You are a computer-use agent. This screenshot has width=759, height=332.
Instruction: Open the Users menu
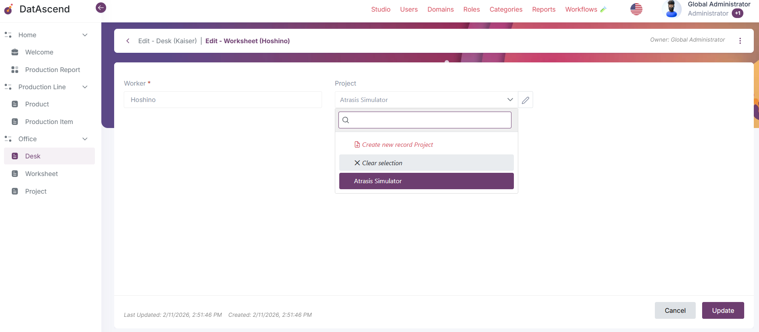pyautogui.click(x=409, y=9)
